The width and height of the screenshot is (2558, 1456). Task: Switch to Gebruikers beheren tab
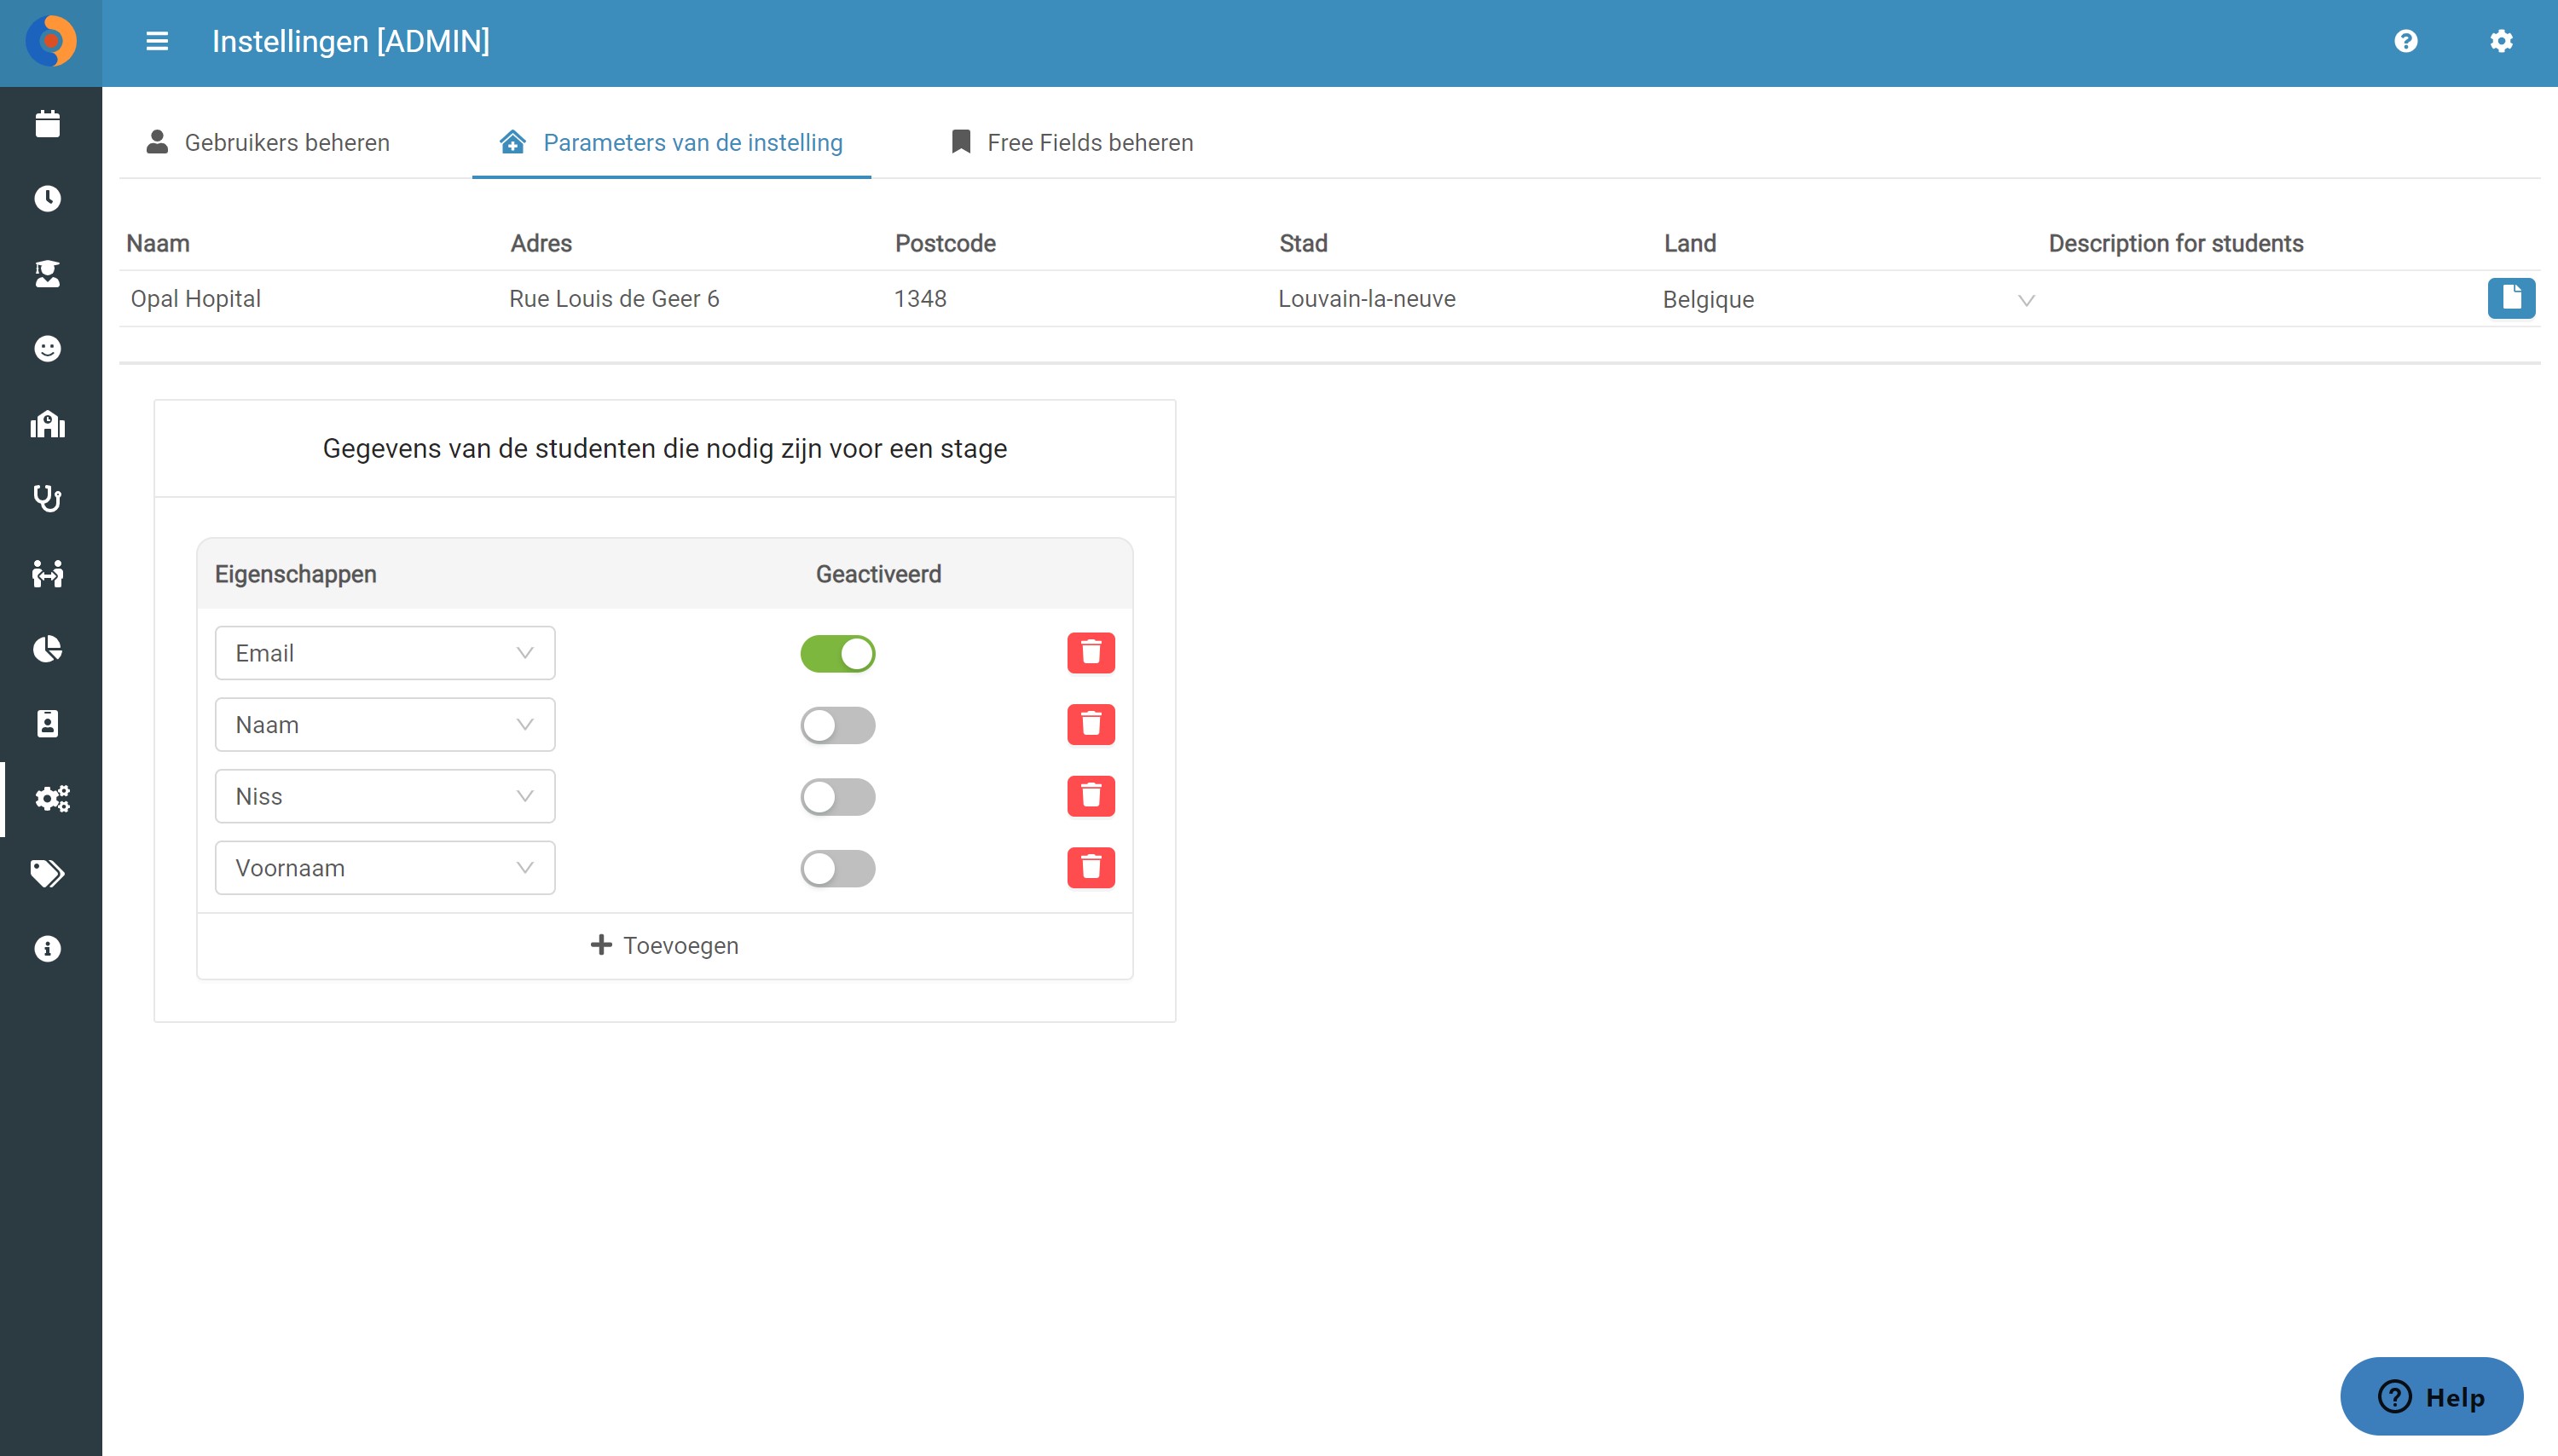click(268, 143)
